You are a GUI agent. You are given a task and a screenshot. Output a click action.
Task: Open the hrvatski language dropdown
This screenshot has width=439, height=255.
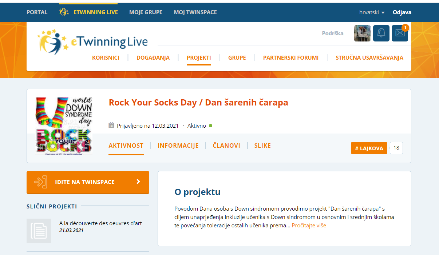pyautogui.click(x=372, y=12)
